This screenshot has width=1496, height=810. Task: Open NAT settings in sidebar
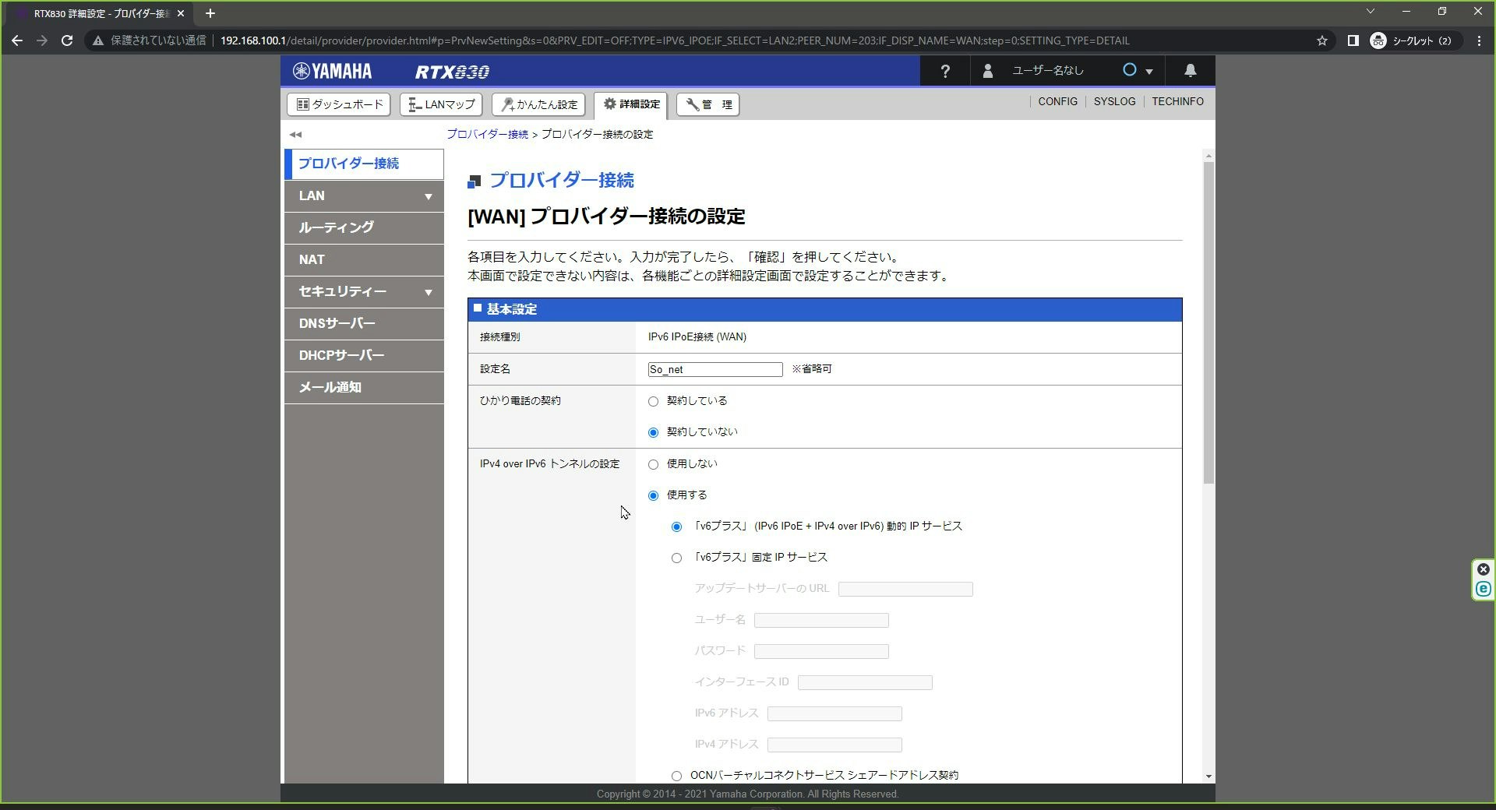click(364, 259)
